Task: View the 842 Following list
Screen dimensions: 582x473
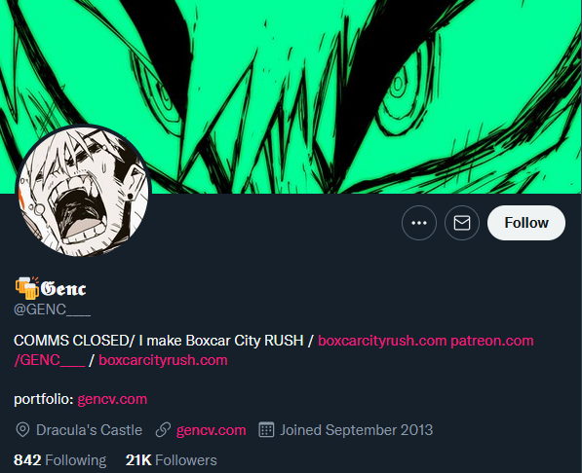Action: point(60,460)
